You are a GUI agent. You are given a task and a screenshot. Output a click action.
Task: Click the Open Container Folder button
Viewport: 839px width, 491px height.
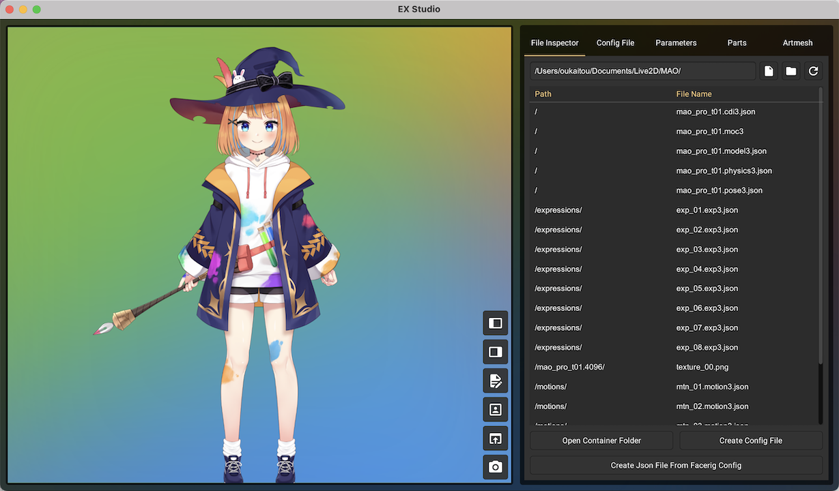click(x=601, y=440)
